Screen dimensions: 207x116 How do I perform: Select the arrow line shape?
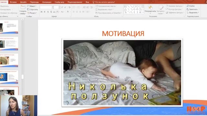131,6
